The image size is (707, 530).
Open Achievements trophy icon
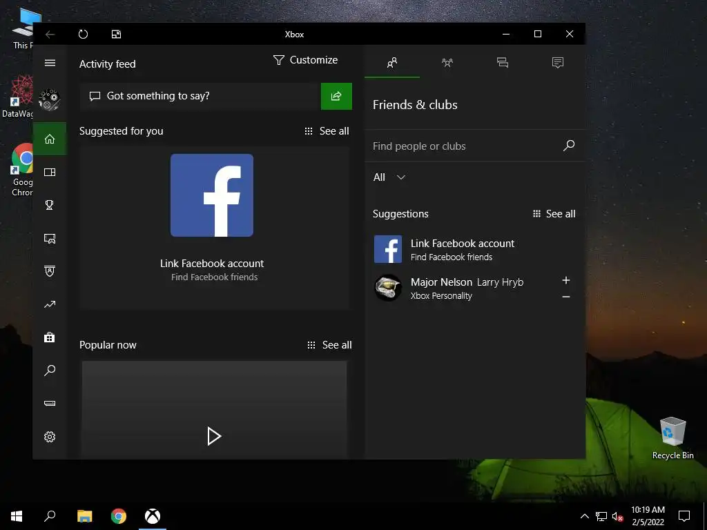pyautogui.click(x=50, y=205)
